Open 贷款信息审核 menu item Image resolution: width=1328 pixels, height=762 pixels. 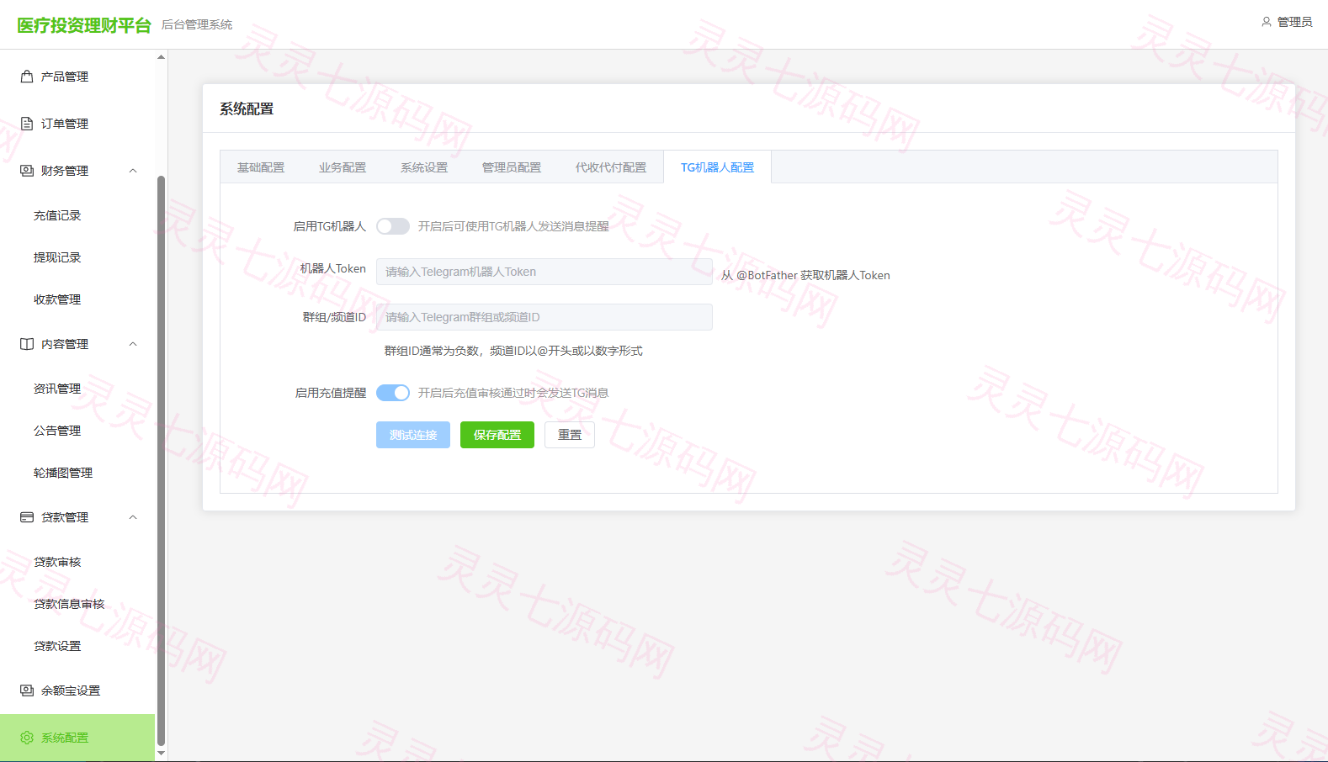tap(69, 604)
